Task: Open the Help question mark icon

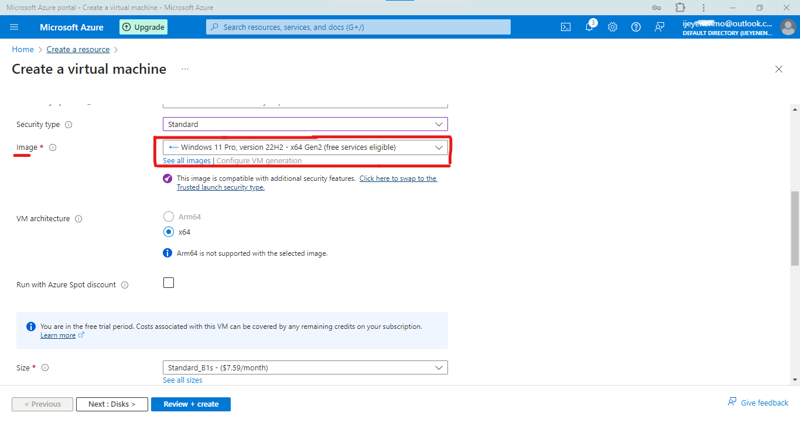Action: click(x=636, y=27)
